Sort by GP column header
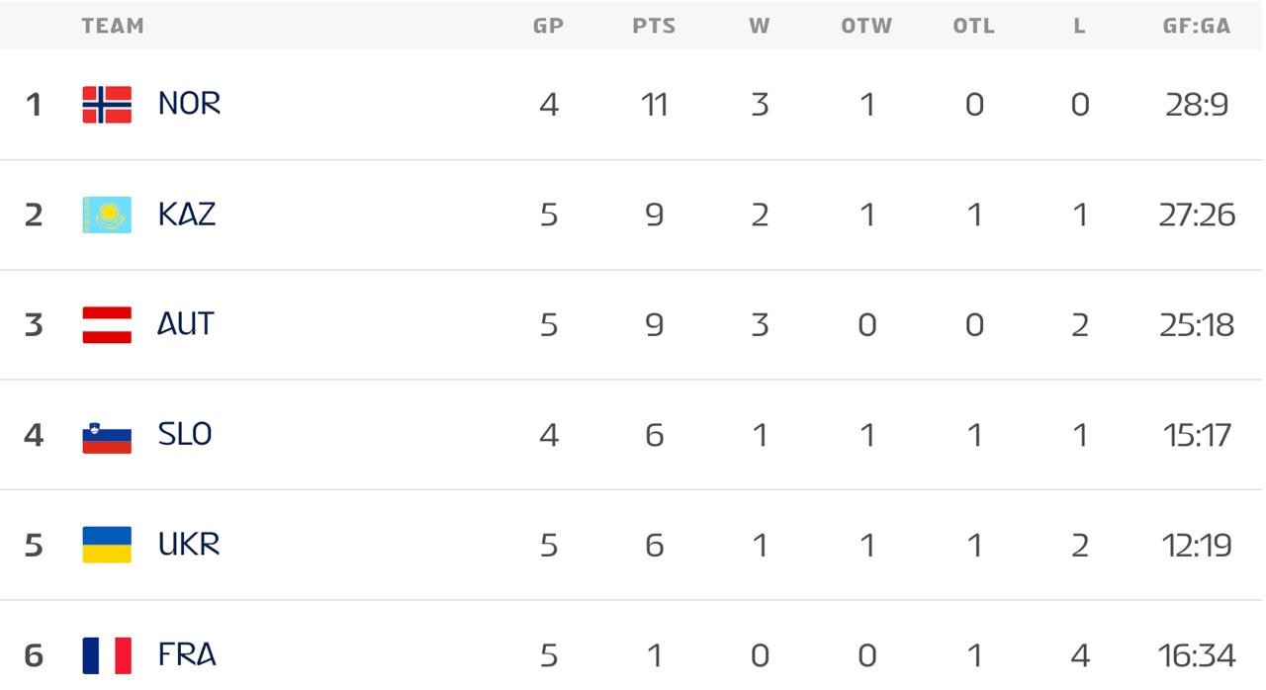Image resolution: width=1266 pixels, height=690 pixels. click(548, 27)
